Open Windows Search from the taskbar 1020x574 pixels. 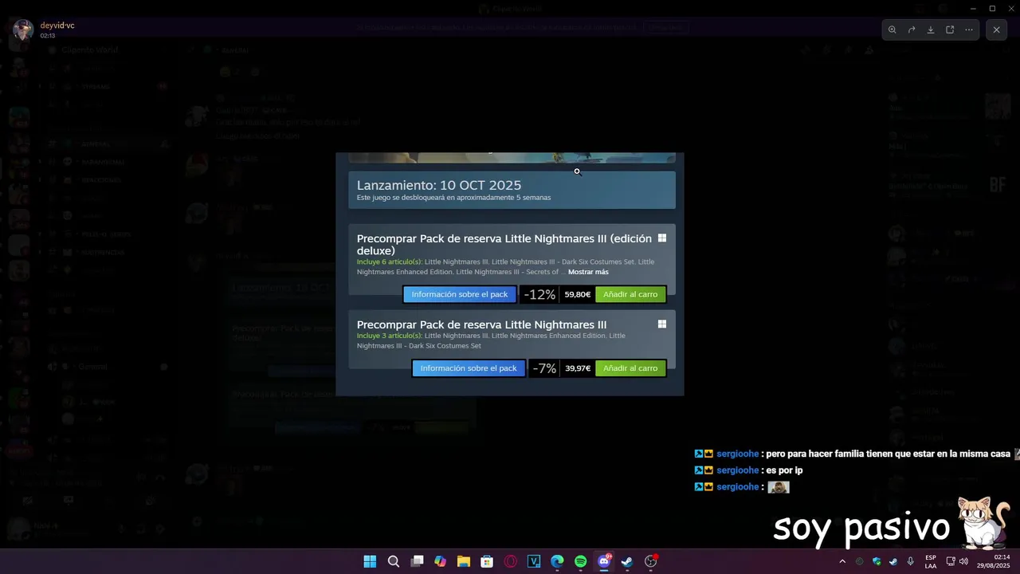point(394,561)
